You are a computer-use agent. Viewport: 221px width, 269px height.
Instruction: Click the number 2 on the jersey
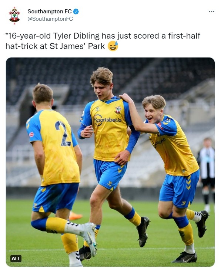pyautogui.click(x=63, y=133)
